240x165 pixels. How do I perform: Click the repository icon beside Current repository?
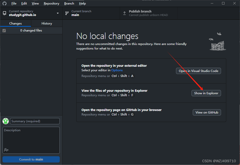(x=4, y=13)
